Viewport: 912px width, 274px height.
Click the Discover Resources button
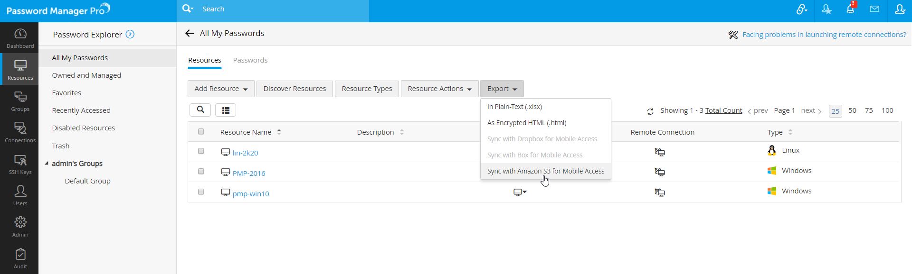coord(294,89)
